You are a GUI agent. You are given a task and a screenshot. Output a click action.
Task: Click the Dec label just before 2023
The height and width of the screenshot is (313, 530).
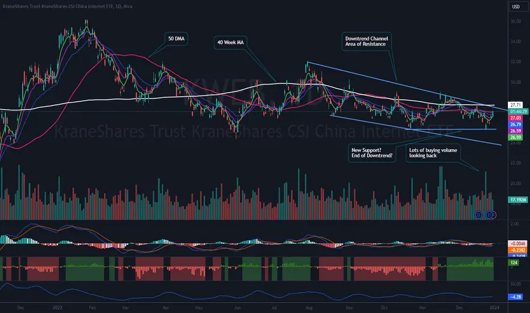click(20, 307)
